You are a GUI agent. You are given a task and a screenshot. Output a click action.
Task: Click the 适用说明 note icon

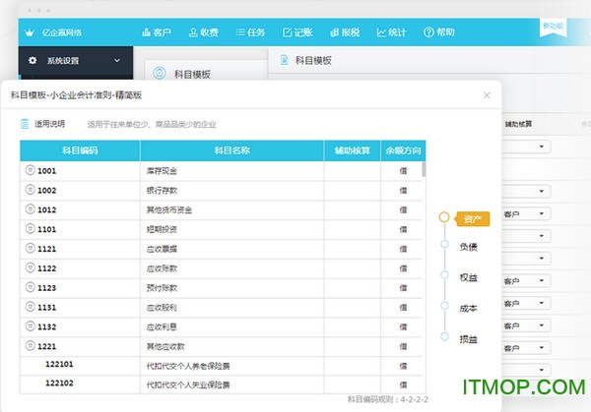(x=25, y=124)
